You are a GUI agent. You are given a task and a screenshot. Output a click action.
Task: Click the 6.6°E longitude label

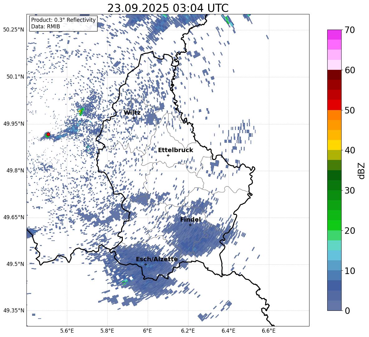pos(269,331)
